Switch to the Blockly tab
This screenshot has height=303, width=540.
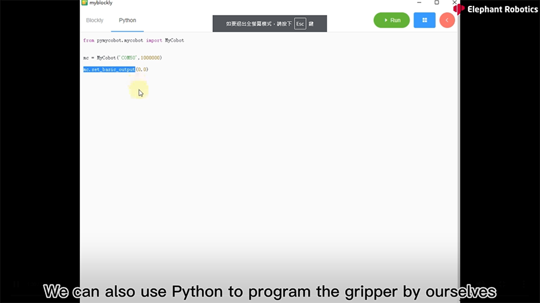(95, 20)
